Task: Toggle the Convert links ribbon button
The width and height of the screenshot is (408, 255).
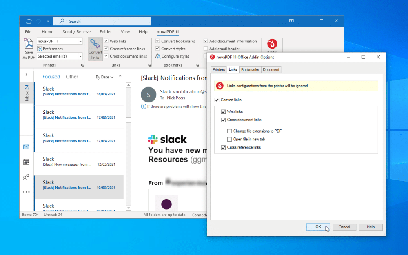Action: (x=95, y=49)
